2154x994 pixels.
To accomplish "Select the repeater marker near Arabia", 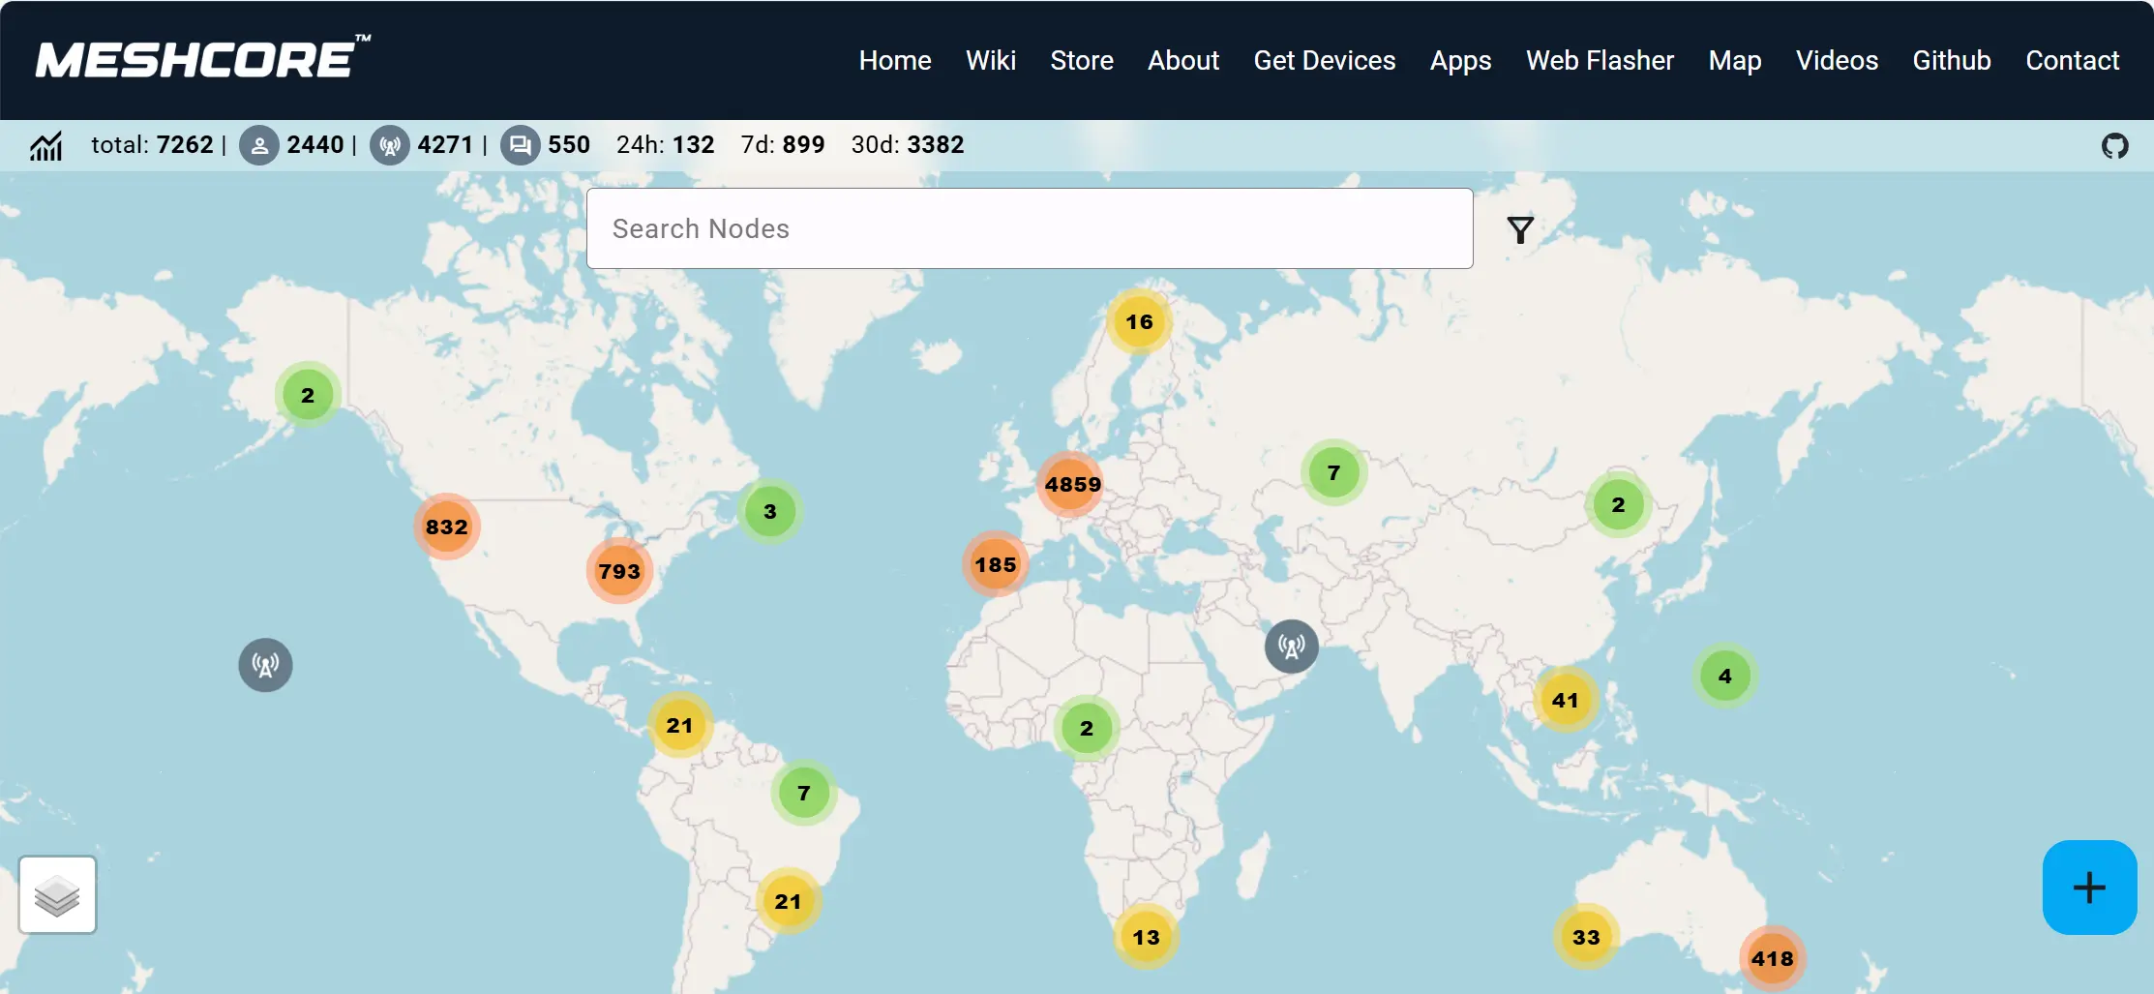I will tap(1291, 647).
